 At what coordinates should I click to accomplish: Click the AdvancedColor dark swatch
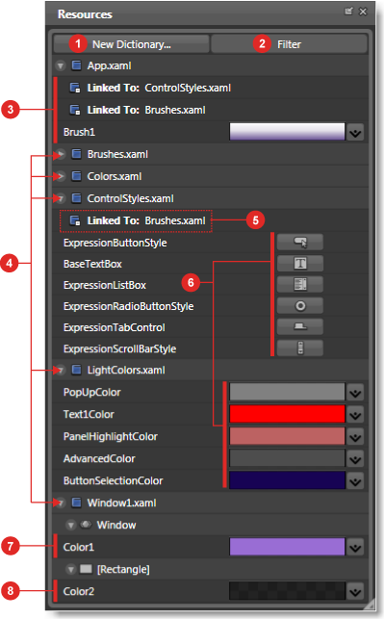(x=287, y=458)
